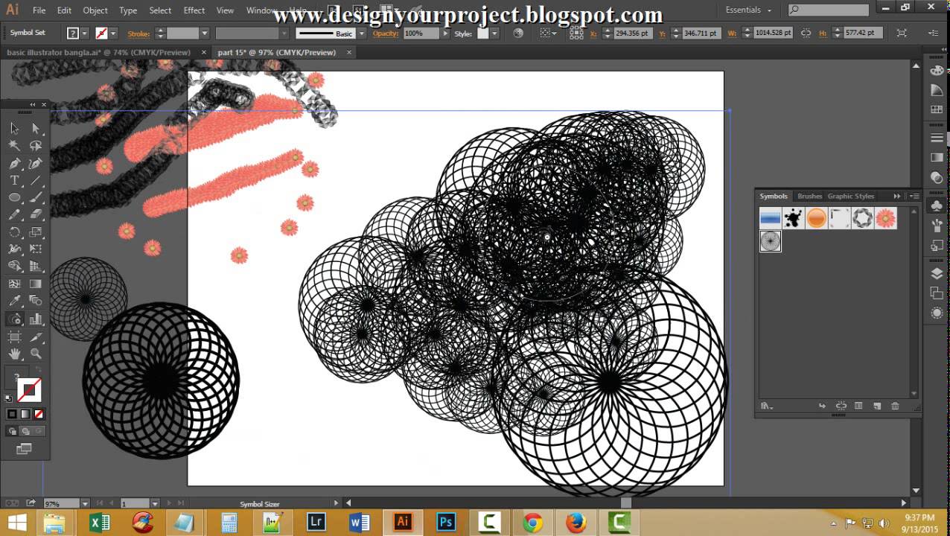Toggle Draw Normal mode
The width and height of the screenshot is (950, 536).
coord(12,431)
